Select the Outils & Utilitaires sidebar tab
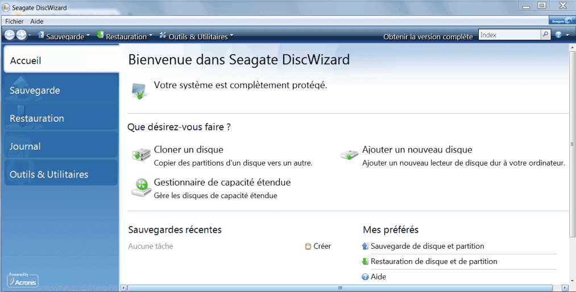 tap(61, 173)
